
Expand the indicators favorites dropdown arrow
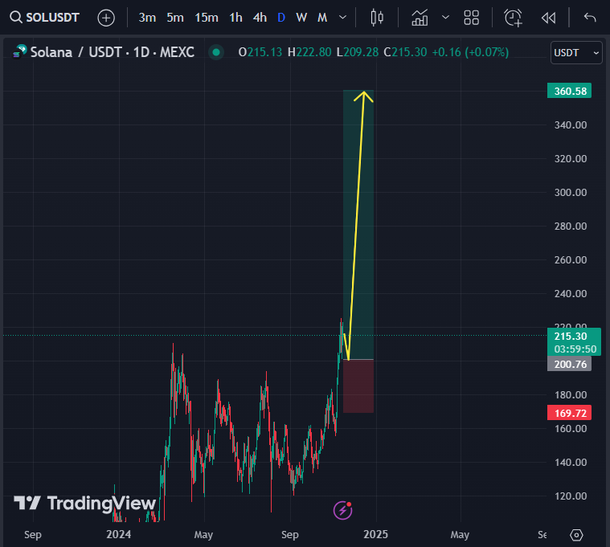[x=446, y=17]
